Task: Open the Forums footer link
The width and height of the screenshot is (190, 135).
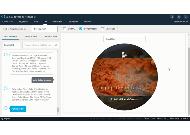Action: (x=159, y=118)
